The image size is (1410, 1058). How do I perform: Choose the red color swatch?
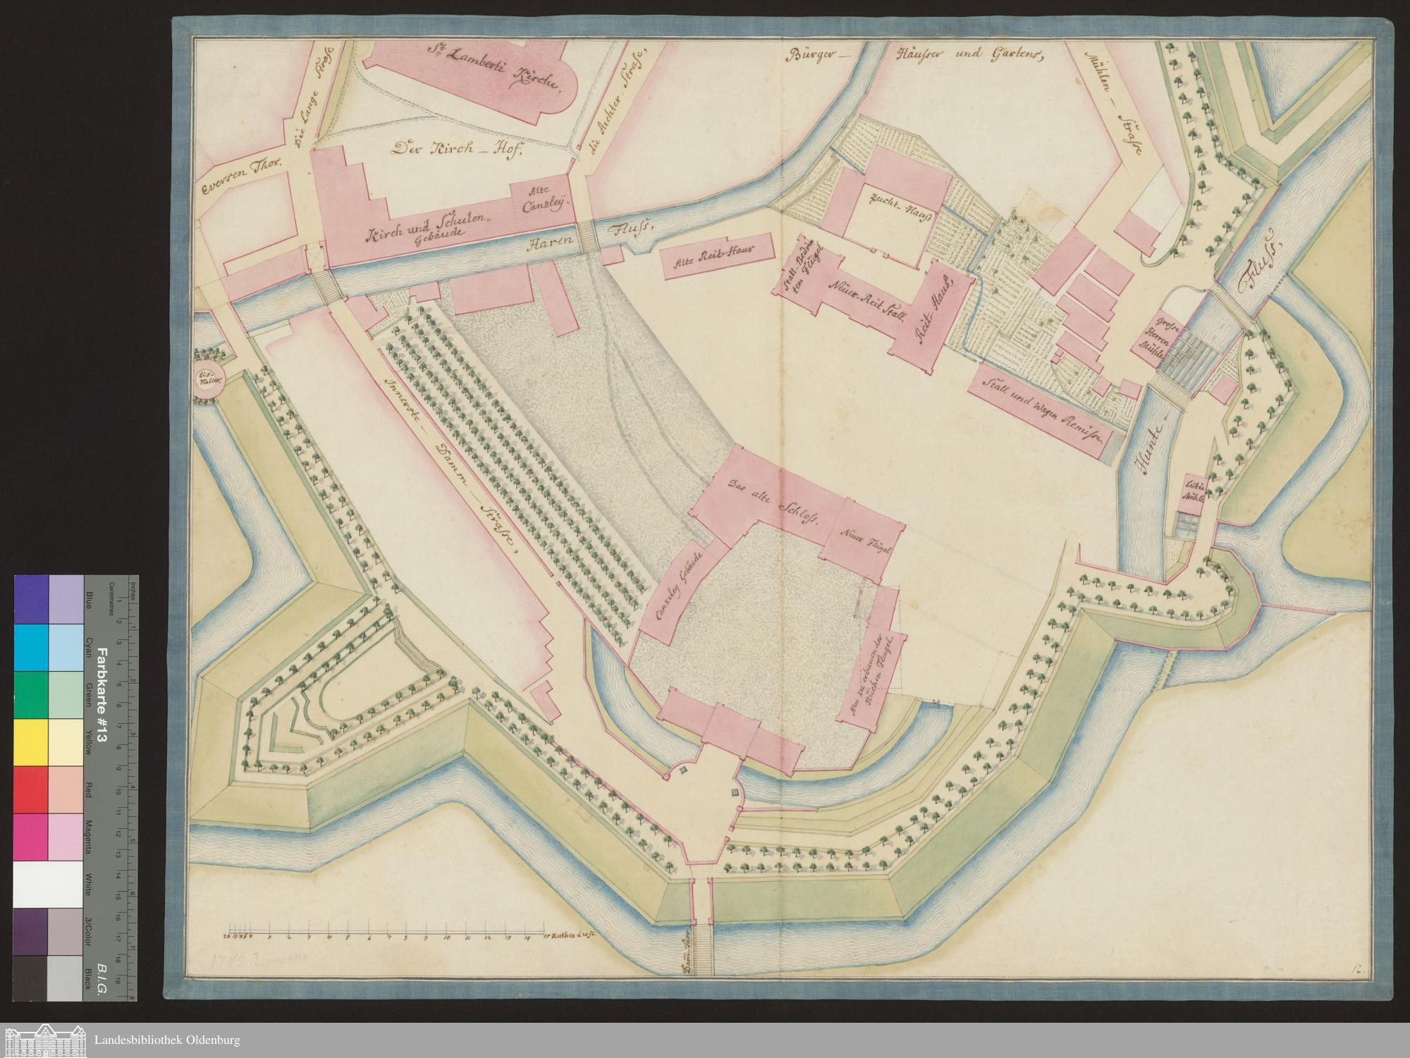(30, 789)
